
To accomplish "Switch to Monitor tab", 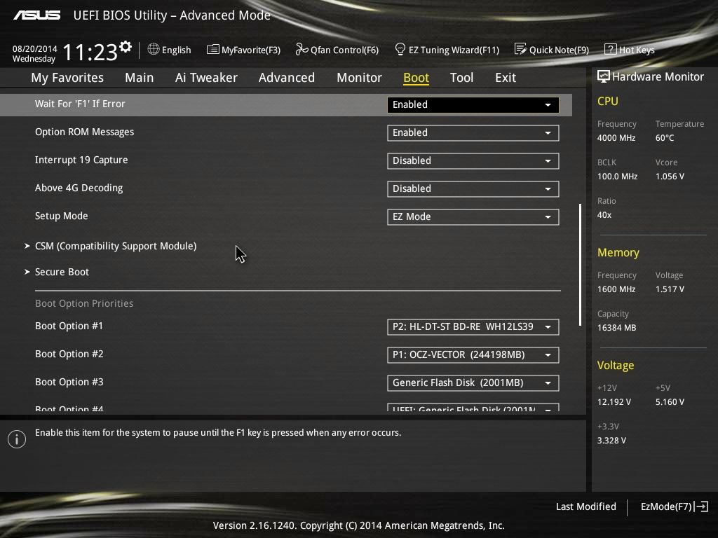I will 359,77.
